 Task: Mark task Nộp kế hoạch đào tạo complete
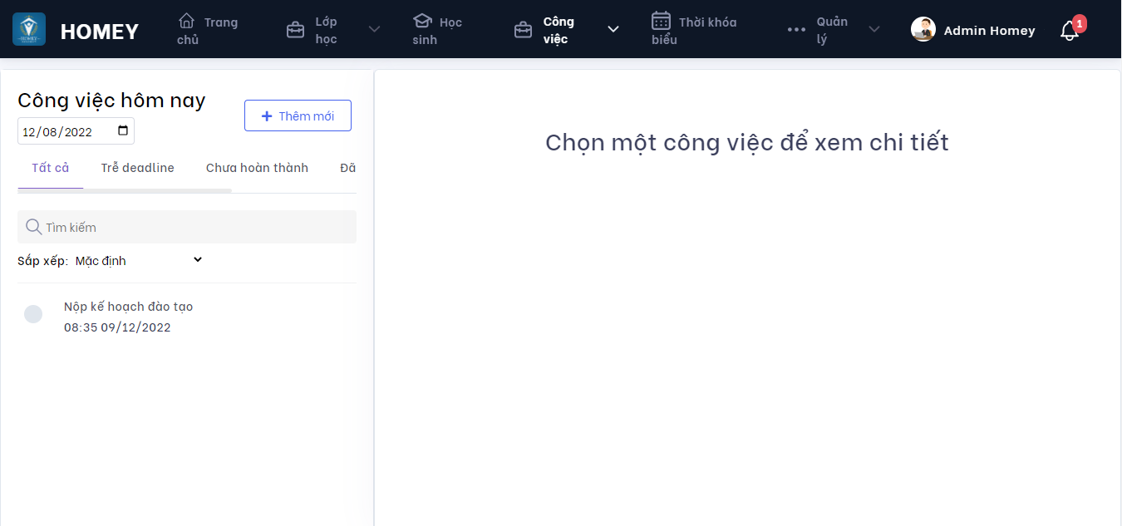coord(33,314)
